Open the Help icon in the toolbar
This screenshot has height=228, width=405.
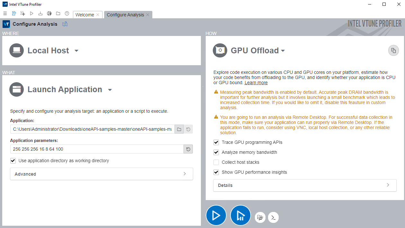coord(67,13)
